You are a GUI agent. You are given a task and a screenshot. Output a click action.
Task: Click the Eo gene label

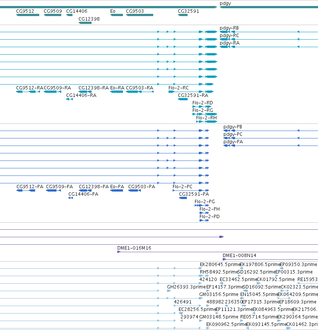tap(112, 11)
